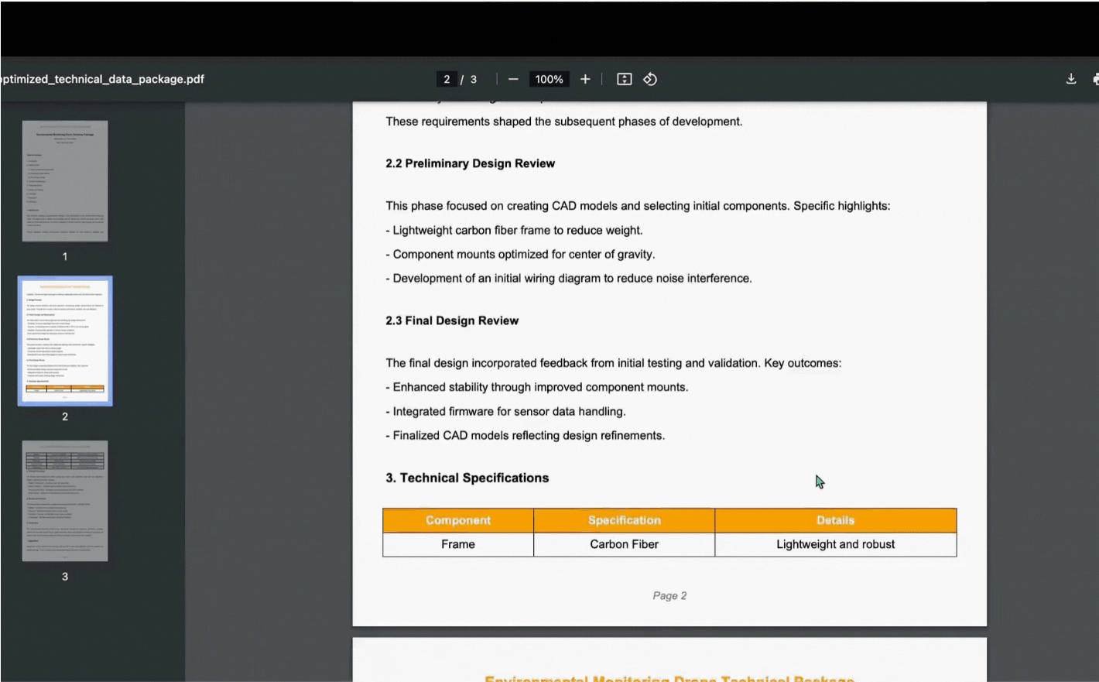This screenshot has width=1099, height=682.
Task: Select the highlighted page 2 thumbnail
Action: [x=65, y=341]
